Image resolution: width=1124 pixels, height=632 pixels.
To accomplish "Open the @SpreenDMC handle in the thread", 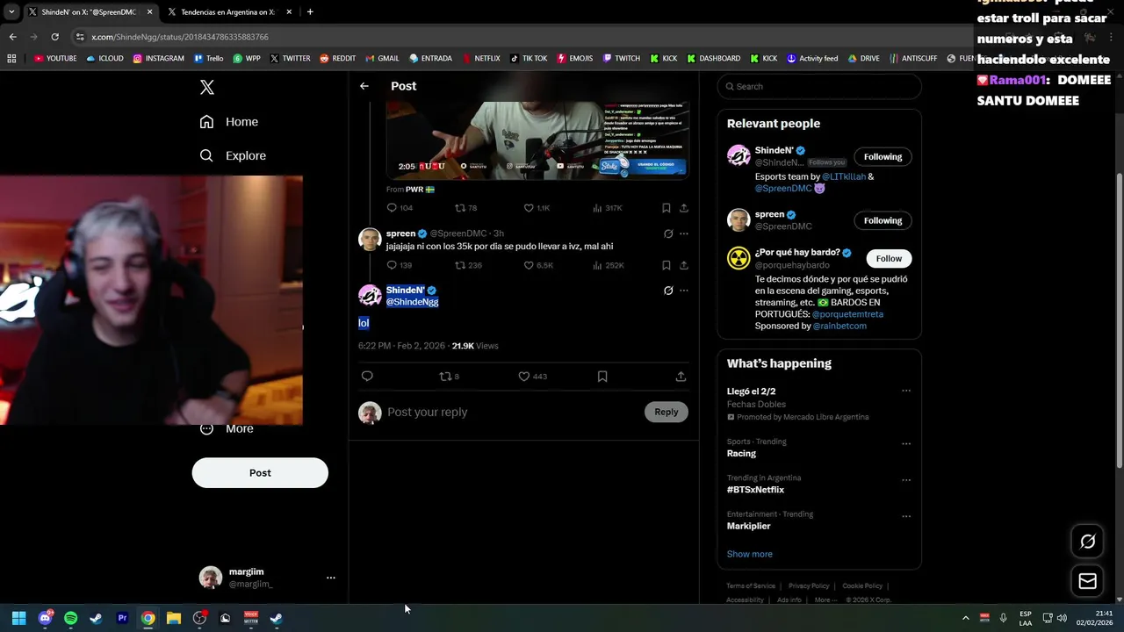I will pos(458,233).
